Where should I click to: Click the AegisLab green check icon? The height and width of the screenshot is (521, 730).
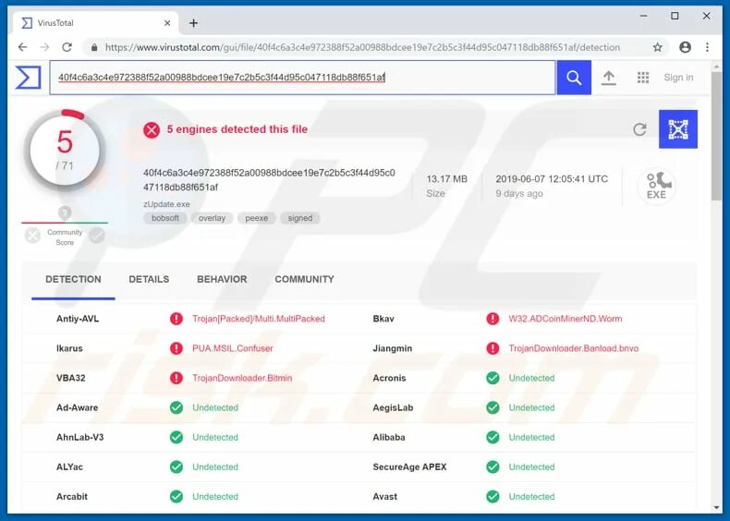pos(493,407)
